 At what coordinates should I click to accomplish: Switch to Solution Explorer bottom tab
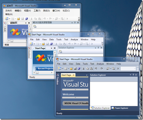coord(100,108)
